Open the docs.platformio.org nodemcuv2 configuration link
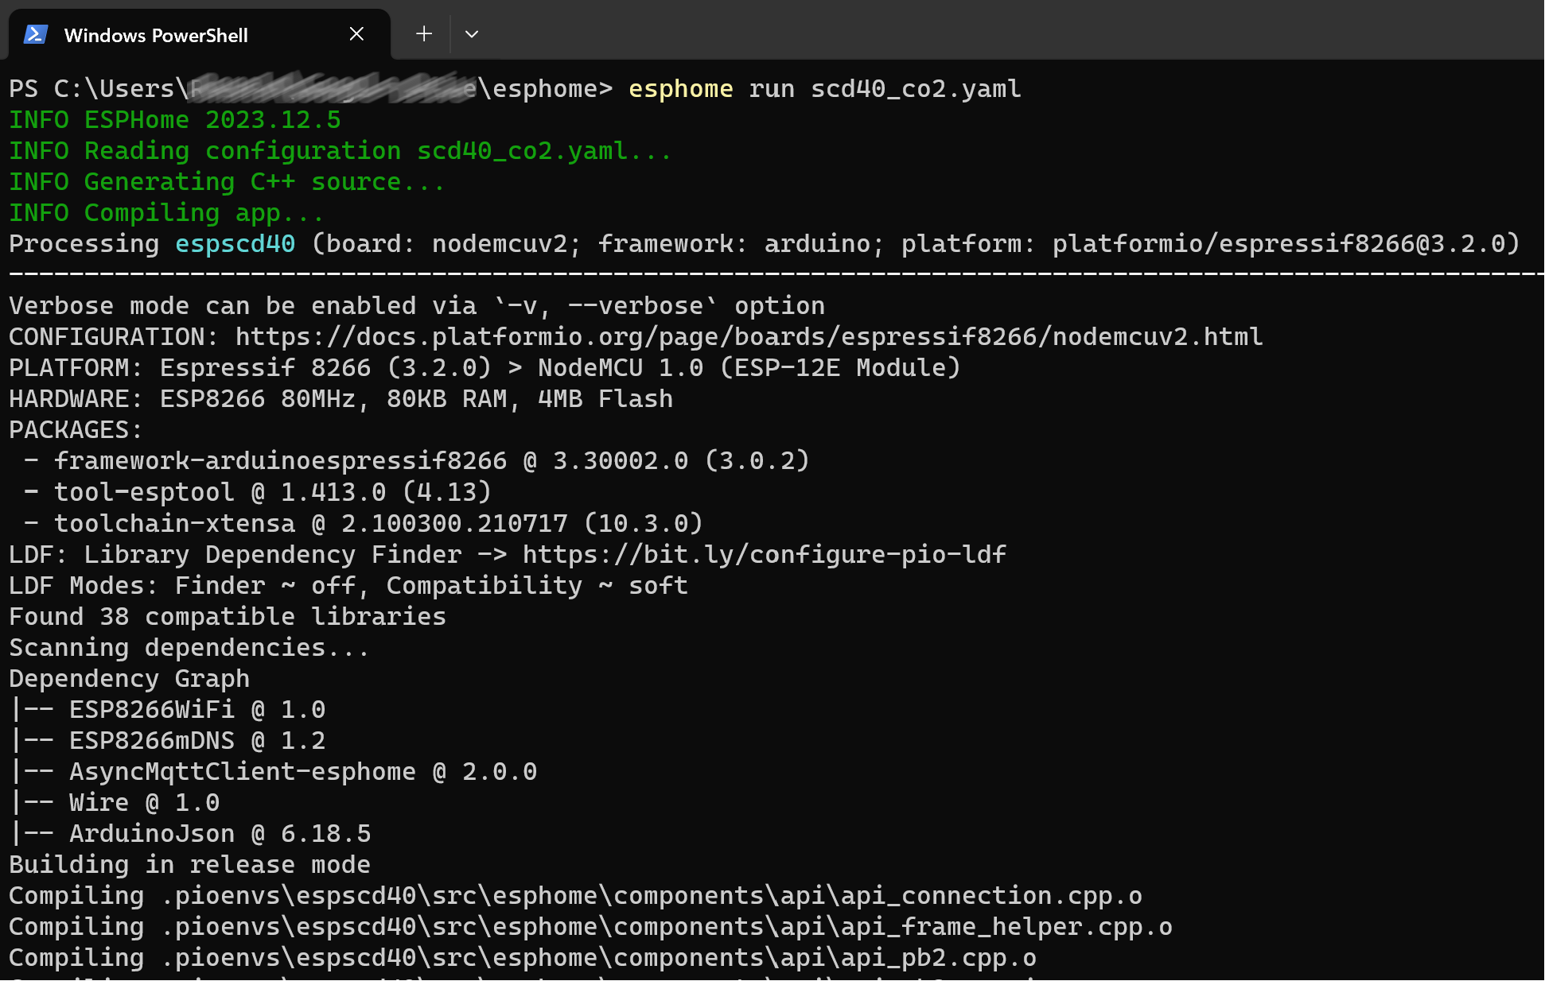This screenshot has width=1545, height=981. 749,337
